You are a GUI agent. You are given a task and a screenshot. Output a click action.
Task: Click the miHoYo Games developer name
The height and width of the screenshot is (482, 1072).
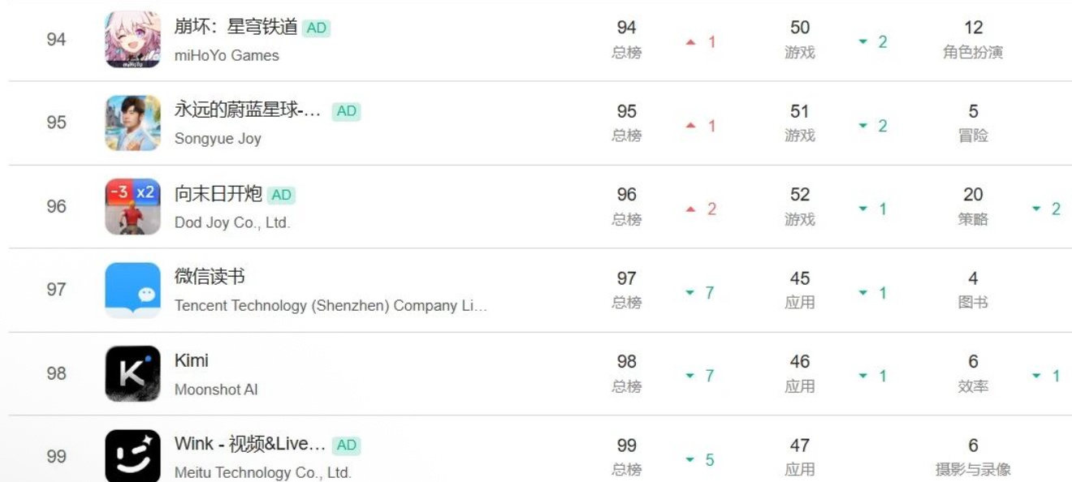(227, 55)
